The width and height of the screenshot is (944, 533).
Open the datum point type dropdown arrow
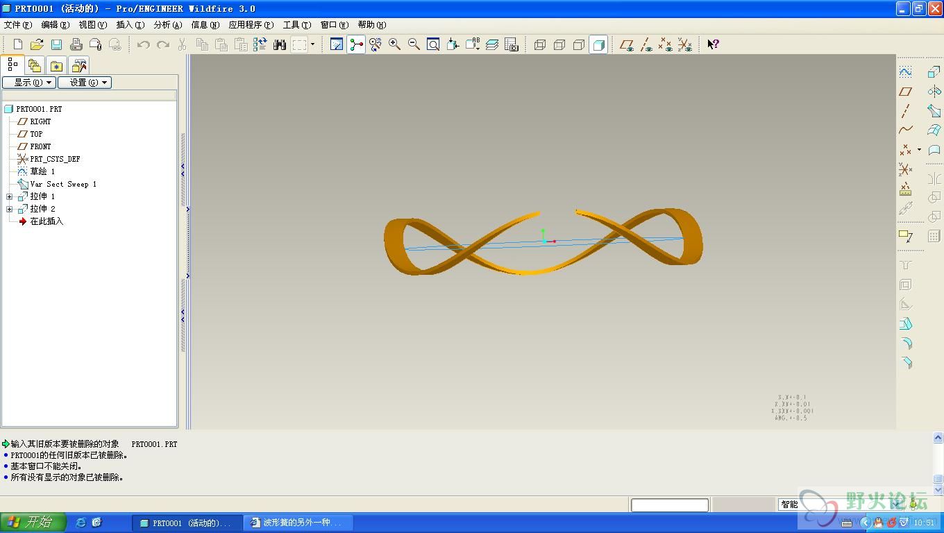pyautogui.click(x=919, y=150)
